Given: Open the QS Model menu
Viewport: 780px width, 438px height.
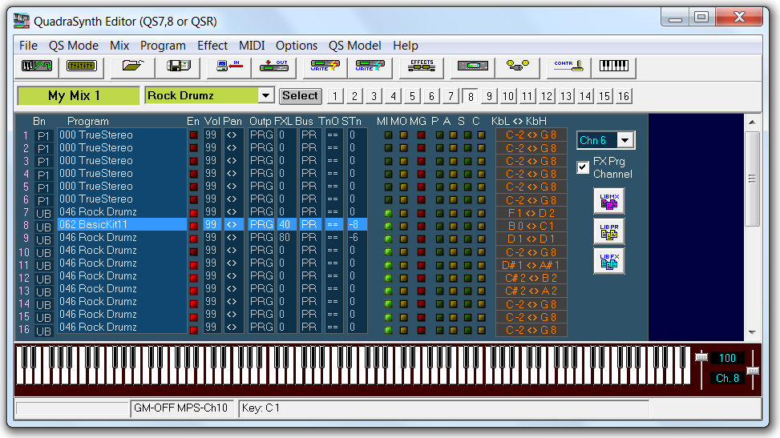Looking at the screenshot, I should 355,46.
